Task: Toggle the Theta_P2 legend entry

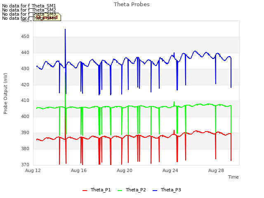Action: point(132,190)
